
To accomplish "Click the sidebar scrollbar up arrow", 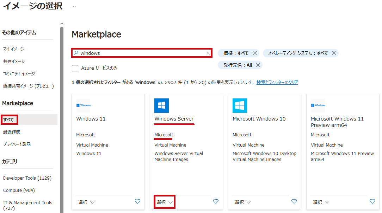I will click(62, 23).
